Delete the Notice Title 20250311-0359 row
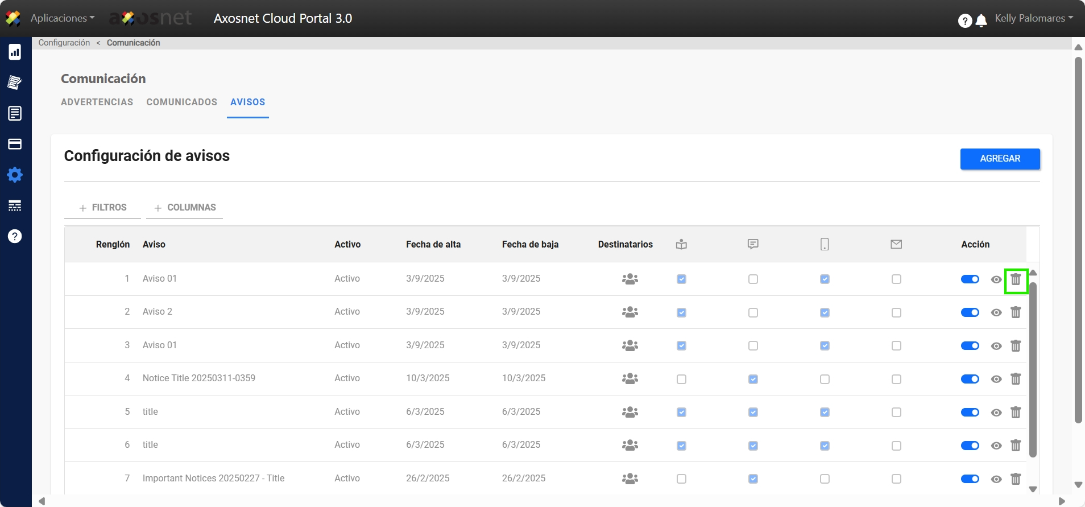Viewport: 1085px width, 507px height. click(x=1016, y=379)
